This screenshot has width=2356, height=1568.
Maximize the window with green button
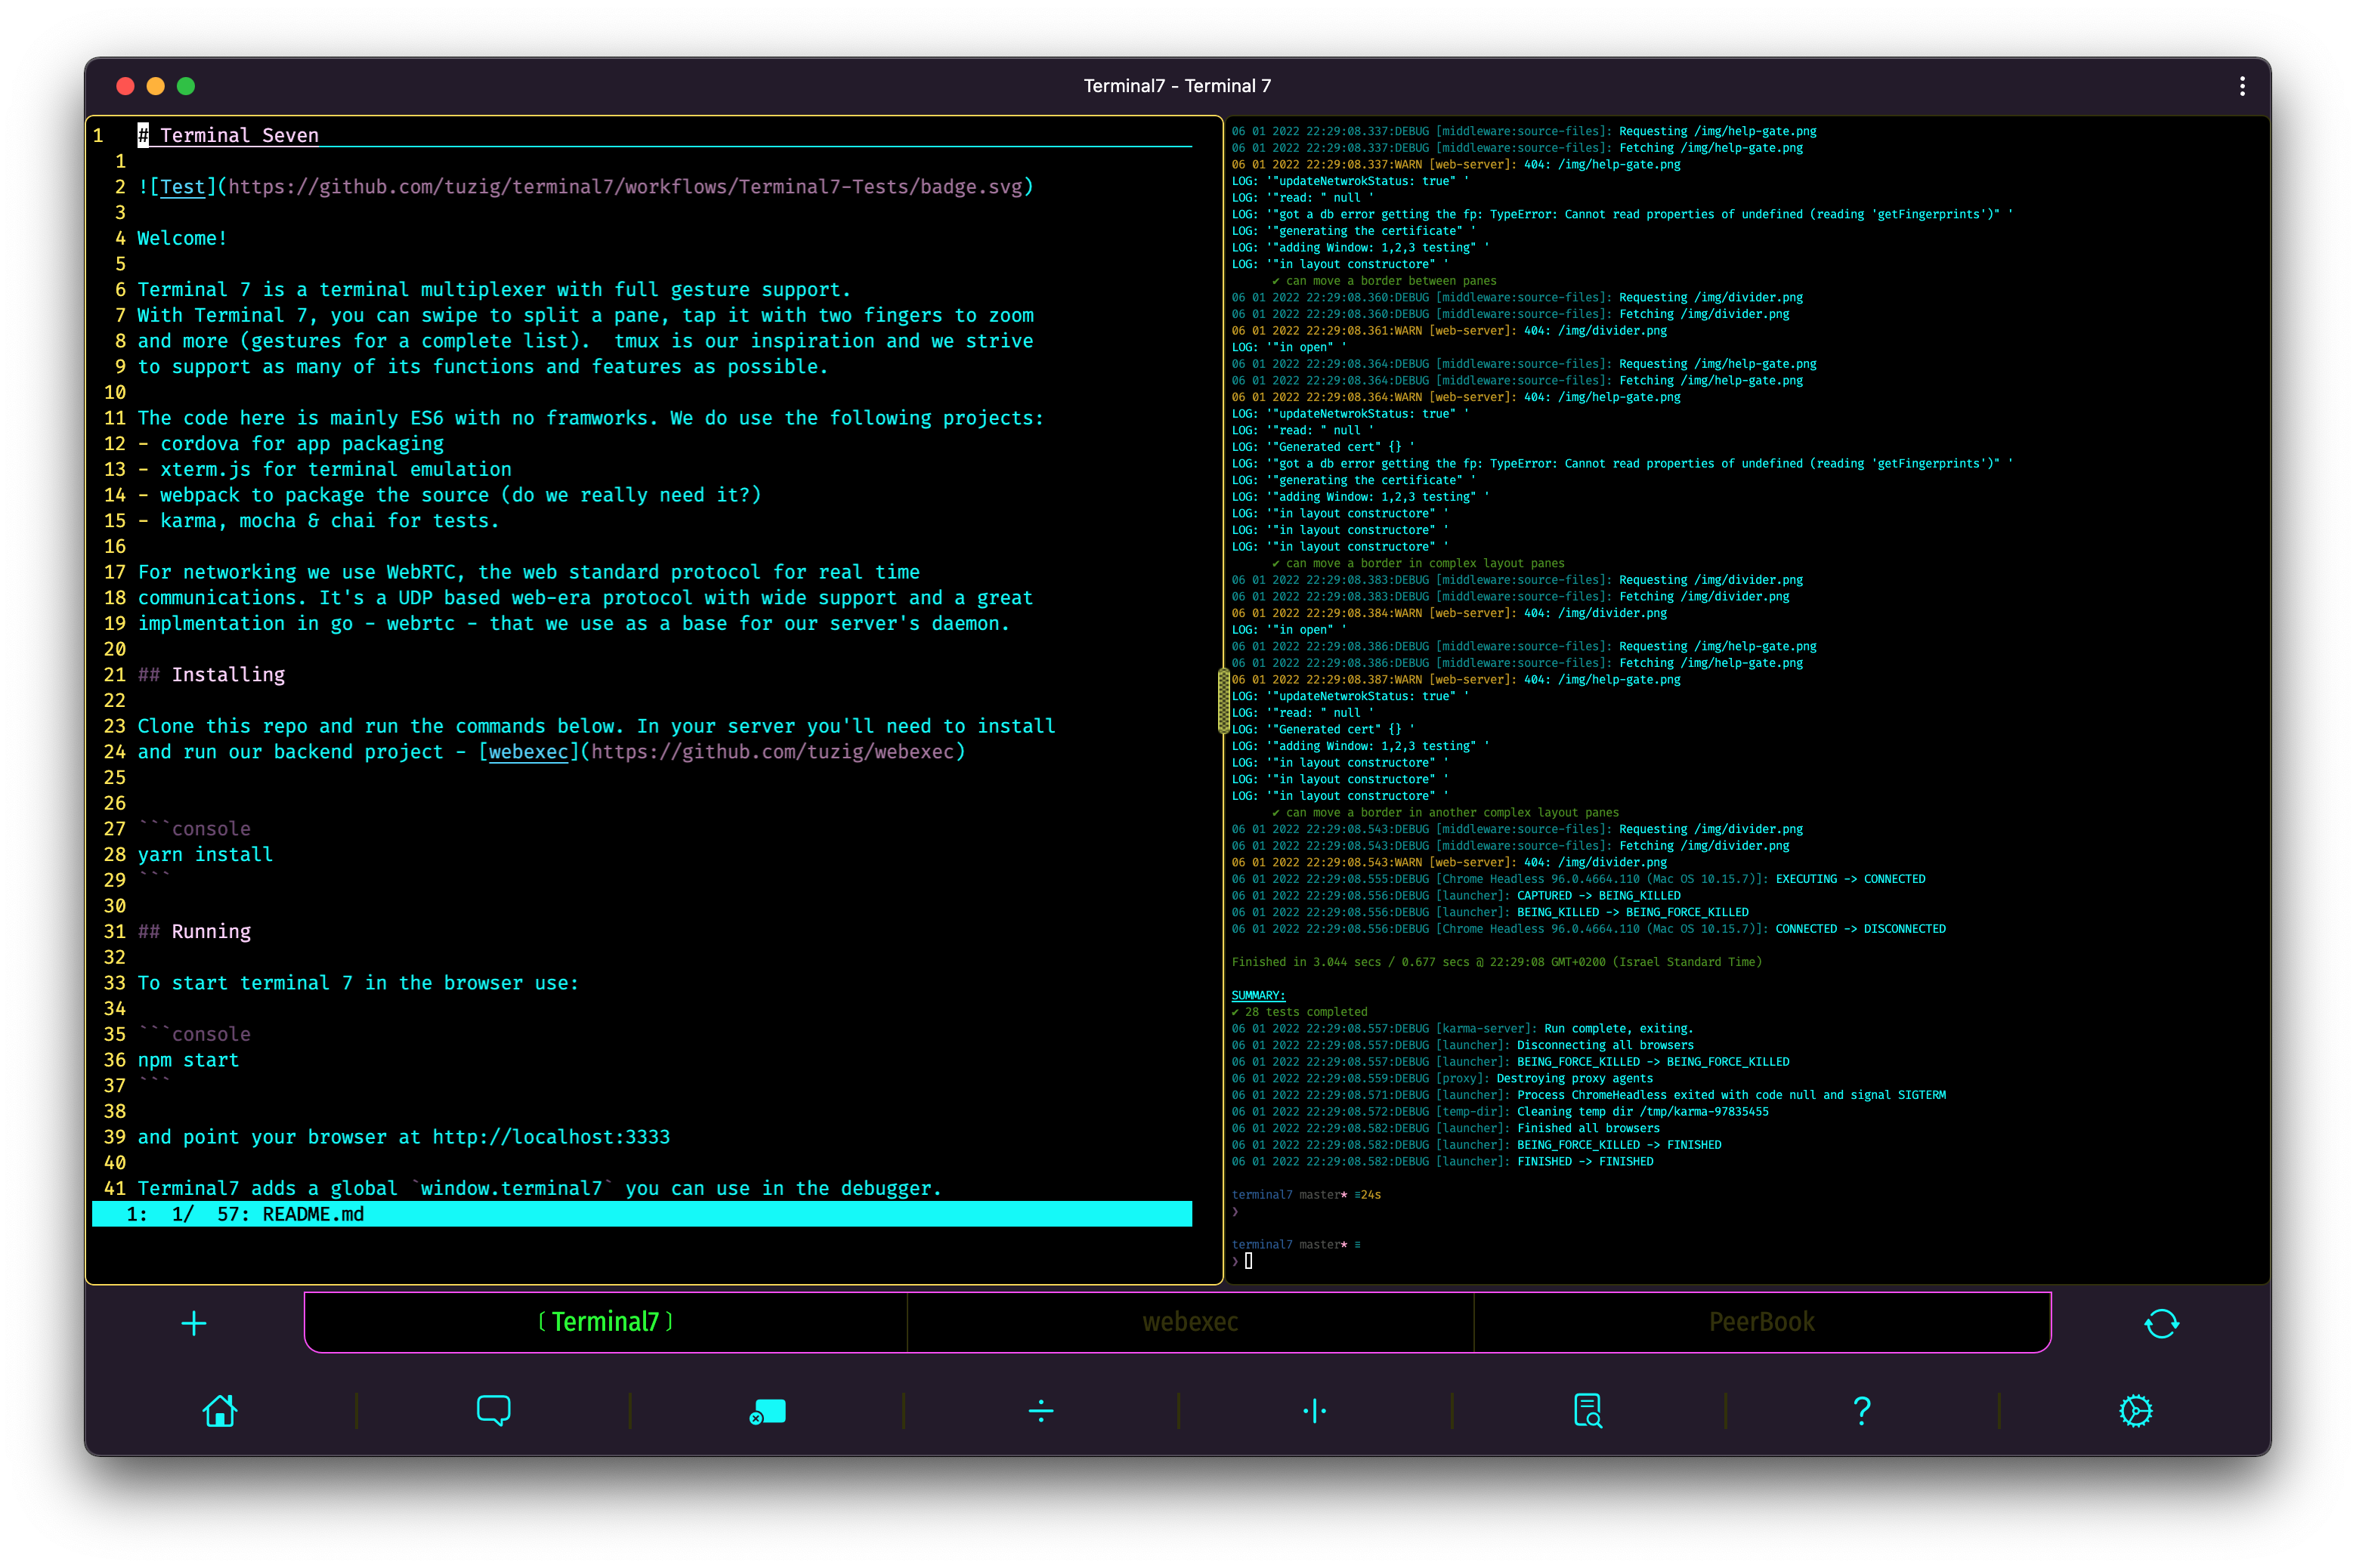click(x=185, y=86)
